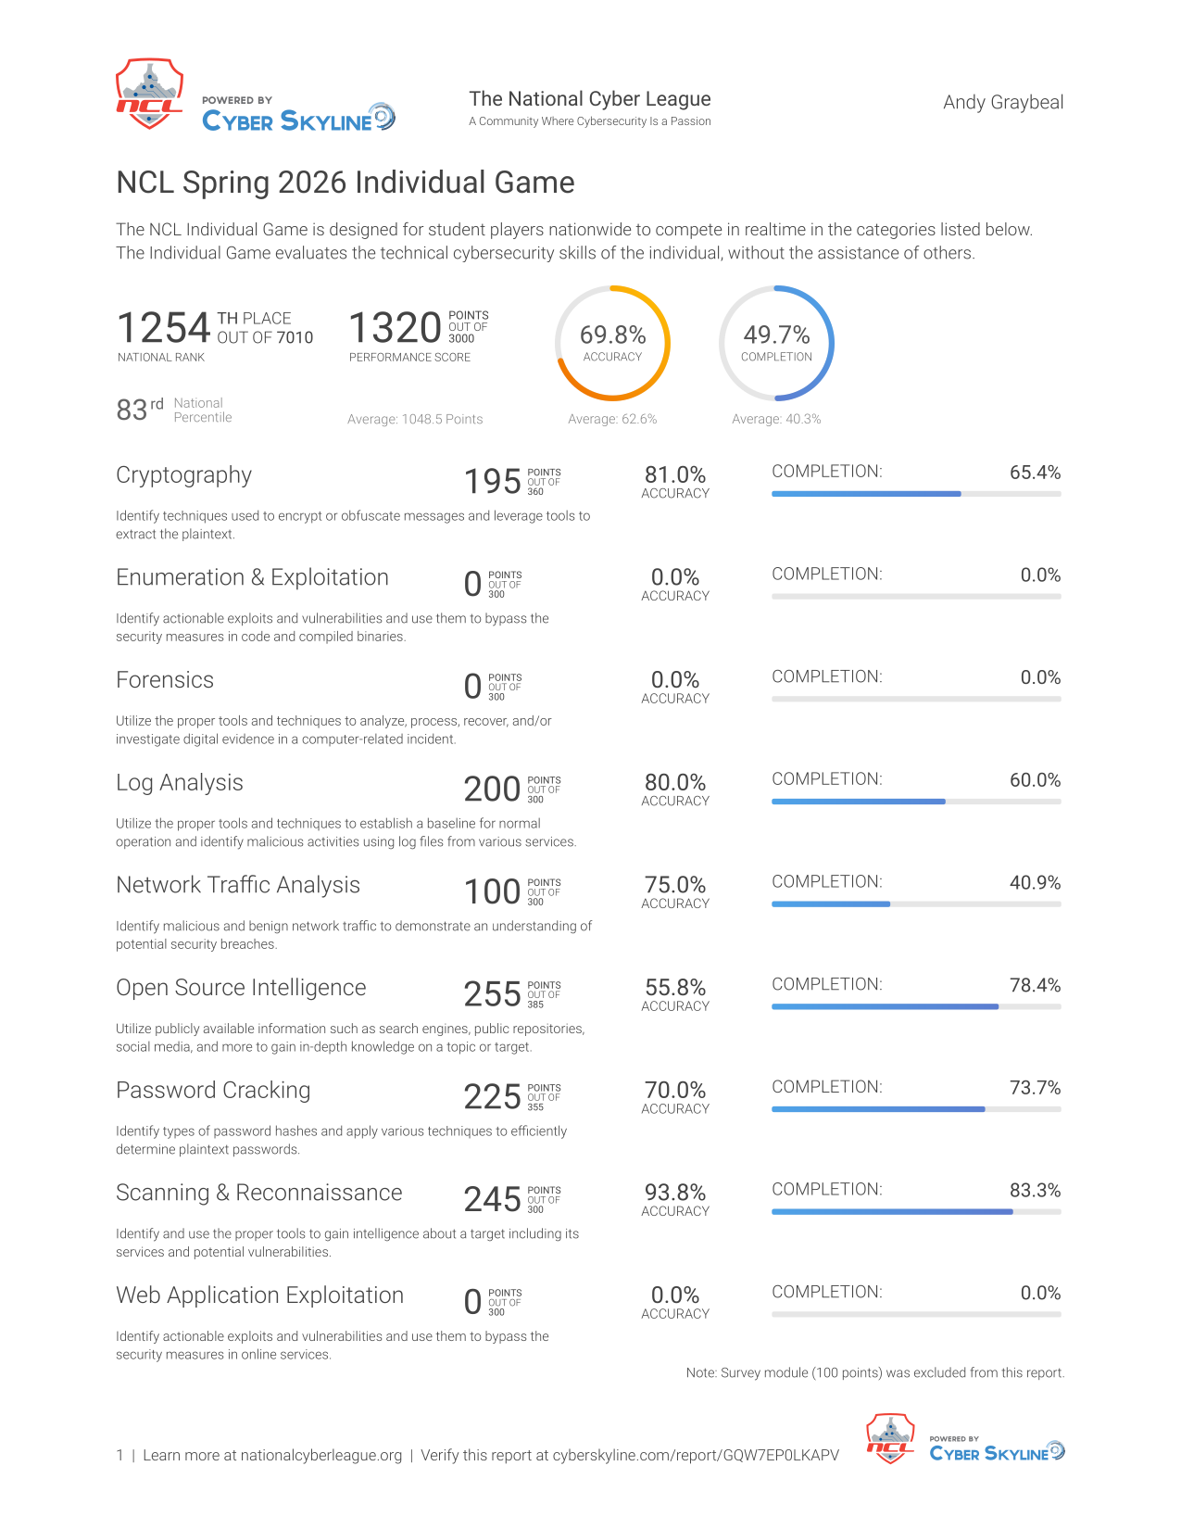The width and height of the screenshot is (1181, 1529).
Task: Click the Log Analysis completion bar
Action: (x=916, y=802)
